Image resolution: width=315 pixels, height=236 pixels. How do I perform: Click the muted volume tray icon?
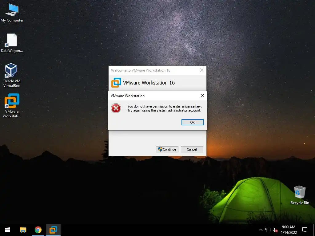275,230
